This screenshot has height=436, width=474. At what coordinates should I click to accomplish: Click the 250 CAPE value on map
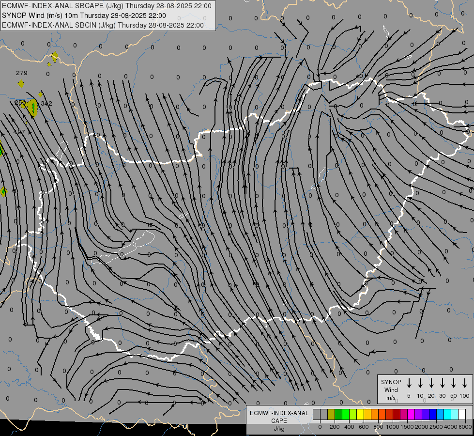[20, 103]
